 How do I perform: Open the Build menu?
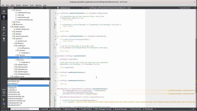point(12,5)
